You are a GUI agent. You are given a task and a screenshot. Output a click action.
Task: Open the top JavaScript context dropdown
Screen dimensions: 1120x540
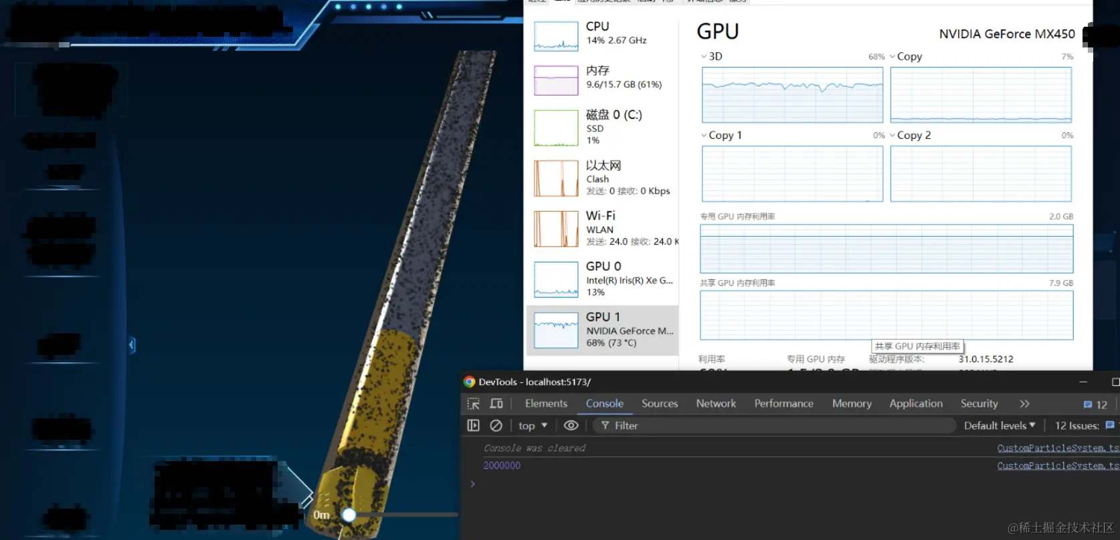533,426
